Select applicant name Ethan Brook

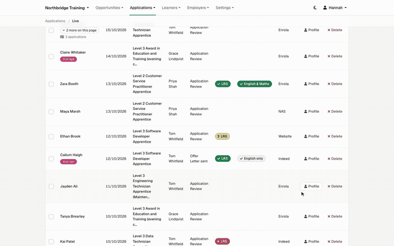(71, 136)
